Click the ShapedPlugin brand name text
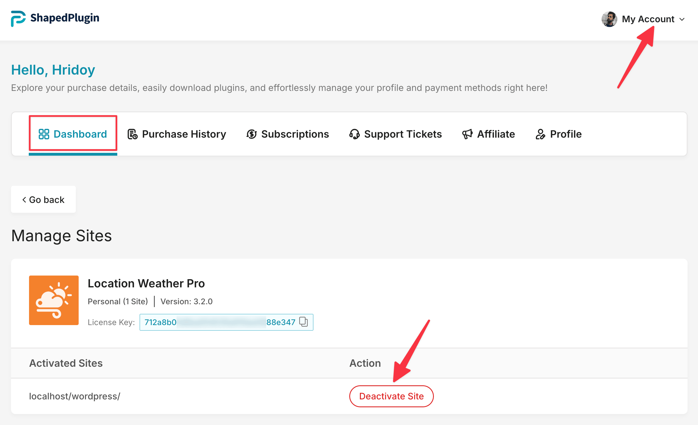698x425 pixels. (x=65, y=18)
